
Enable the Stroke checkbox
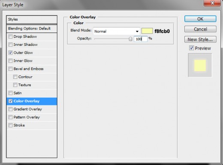(10, 125)
